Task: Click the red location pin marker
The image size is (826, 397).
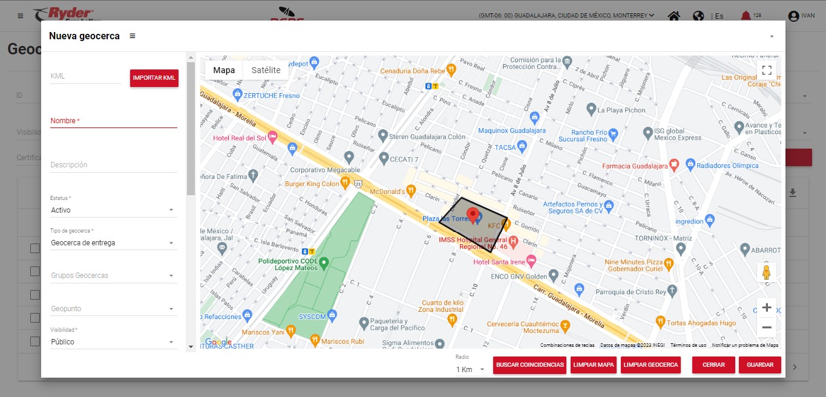Action: pos(473,216)
